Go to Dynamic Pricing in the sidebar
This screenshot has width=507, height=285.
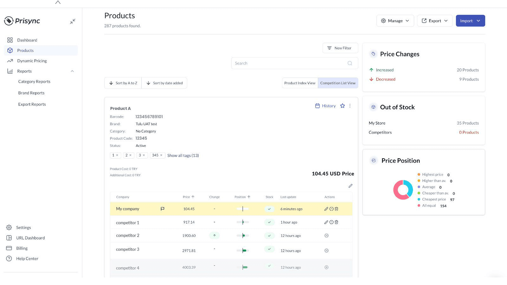tap(32, 60)
